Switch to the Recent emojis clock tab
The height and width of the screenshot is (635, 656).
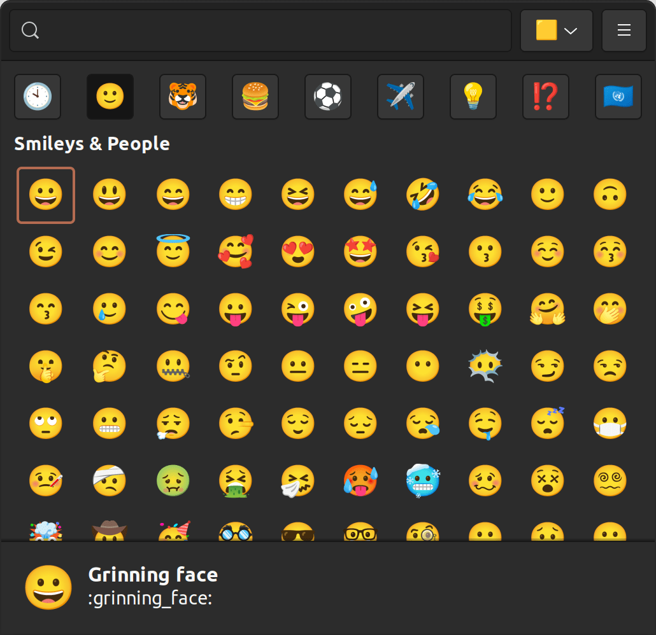[38, 97]
